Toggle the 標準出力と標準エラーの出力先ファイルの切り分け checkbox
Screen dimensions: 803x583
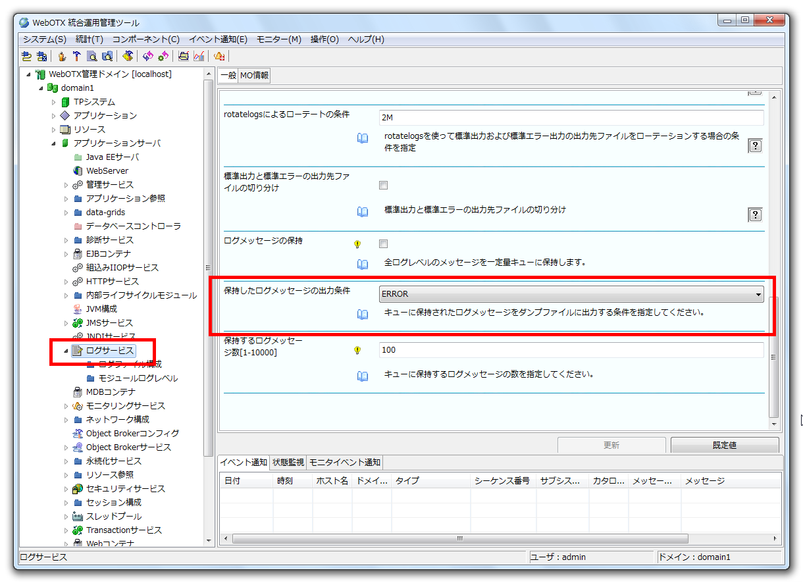pos(383,185)
